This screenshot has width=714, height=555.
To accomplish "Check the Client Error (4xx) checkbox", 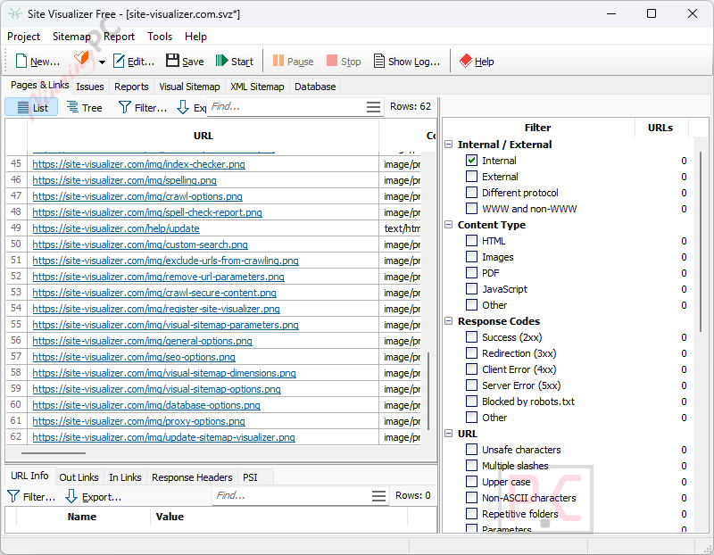I will point(472,369).
